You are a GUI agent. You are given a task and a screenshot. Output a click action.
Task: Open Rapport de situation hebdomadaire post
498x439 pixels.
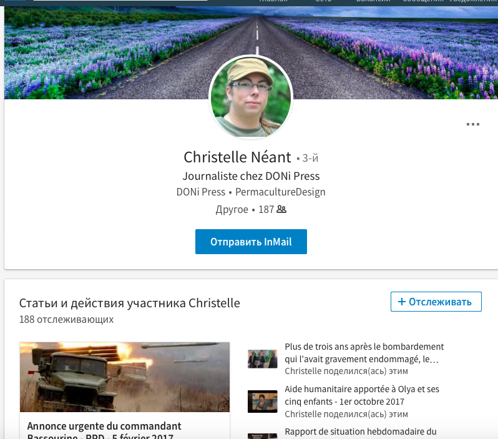click(361, 432)
